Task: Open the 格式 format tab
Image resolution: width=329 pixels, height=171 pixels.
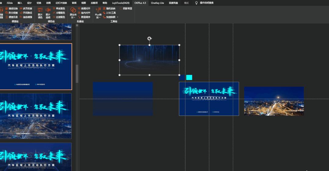Action: pos(186,3)
